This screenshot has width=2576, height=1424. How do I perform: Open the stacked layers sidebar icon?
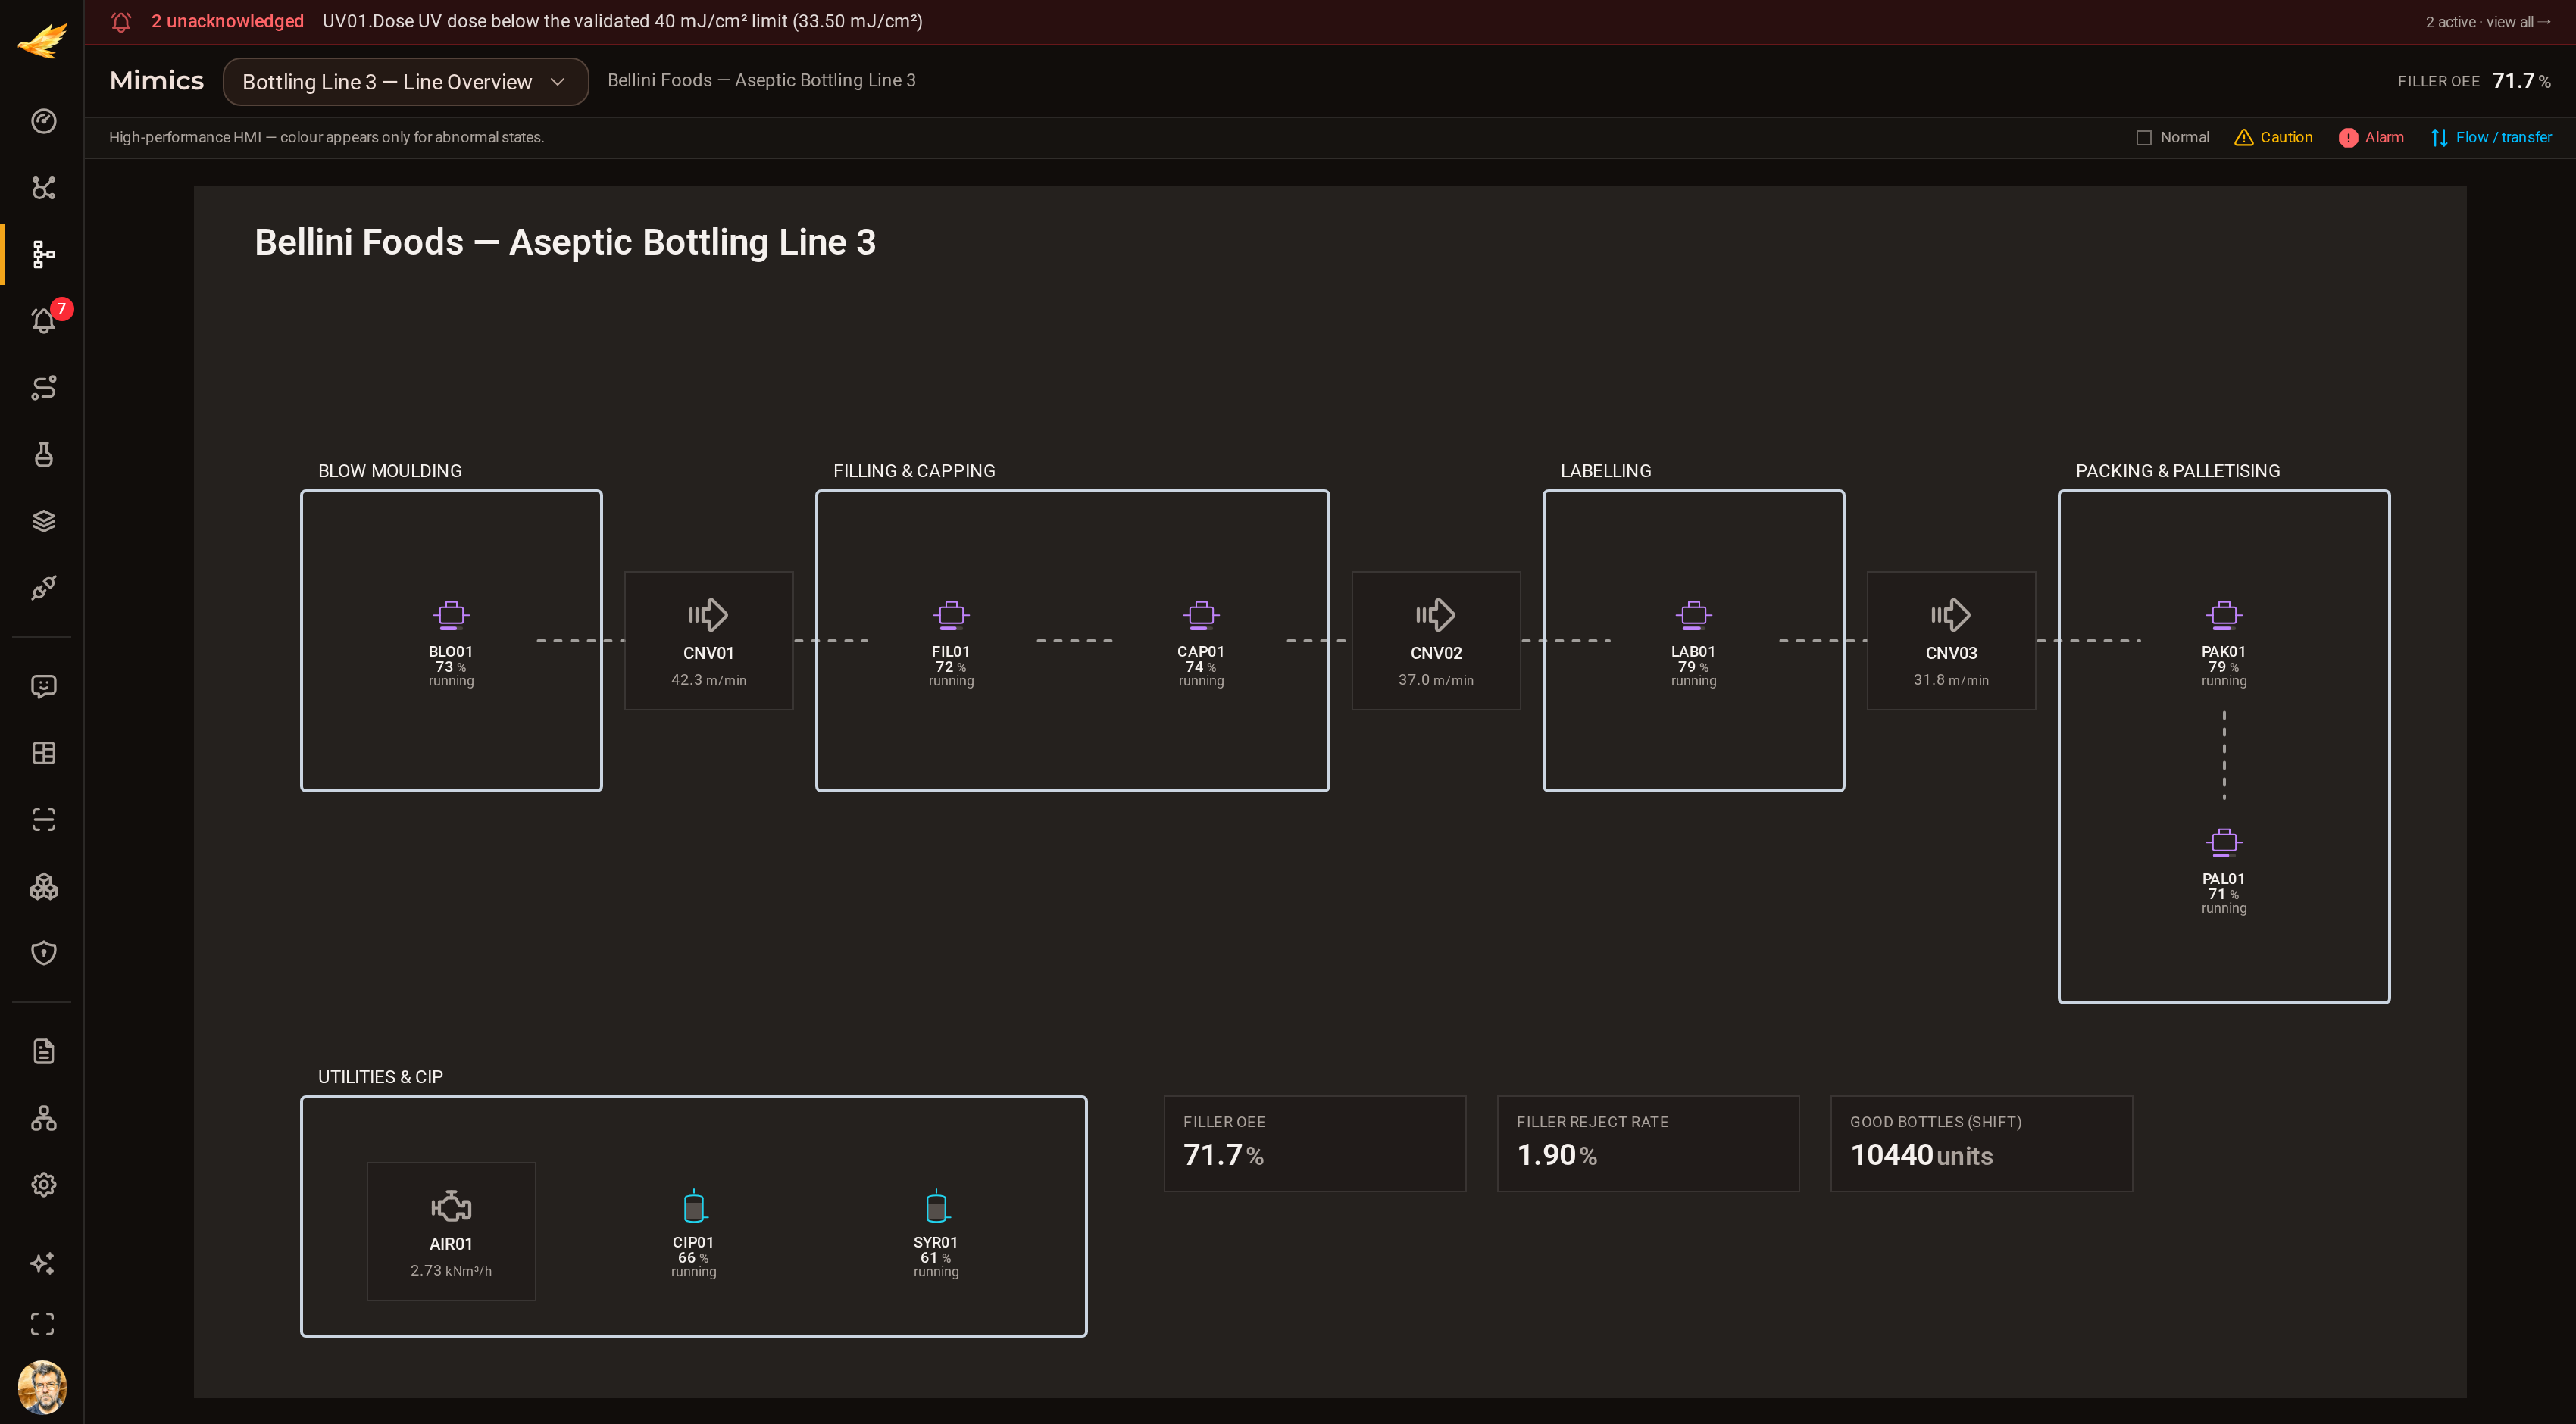[43, 521]
